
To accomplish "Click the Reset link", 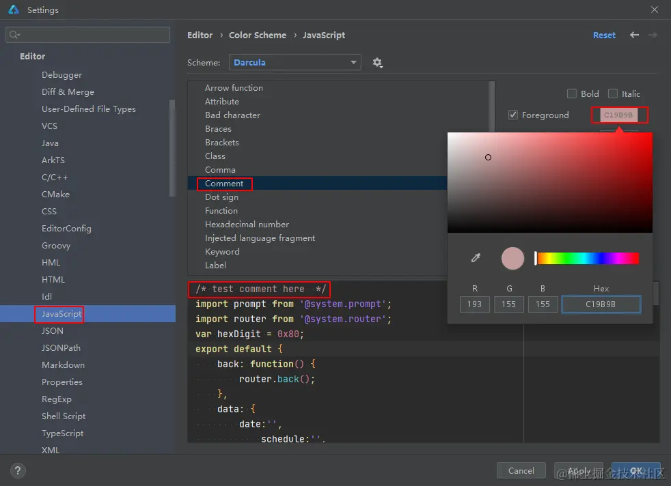I will 604,35.
